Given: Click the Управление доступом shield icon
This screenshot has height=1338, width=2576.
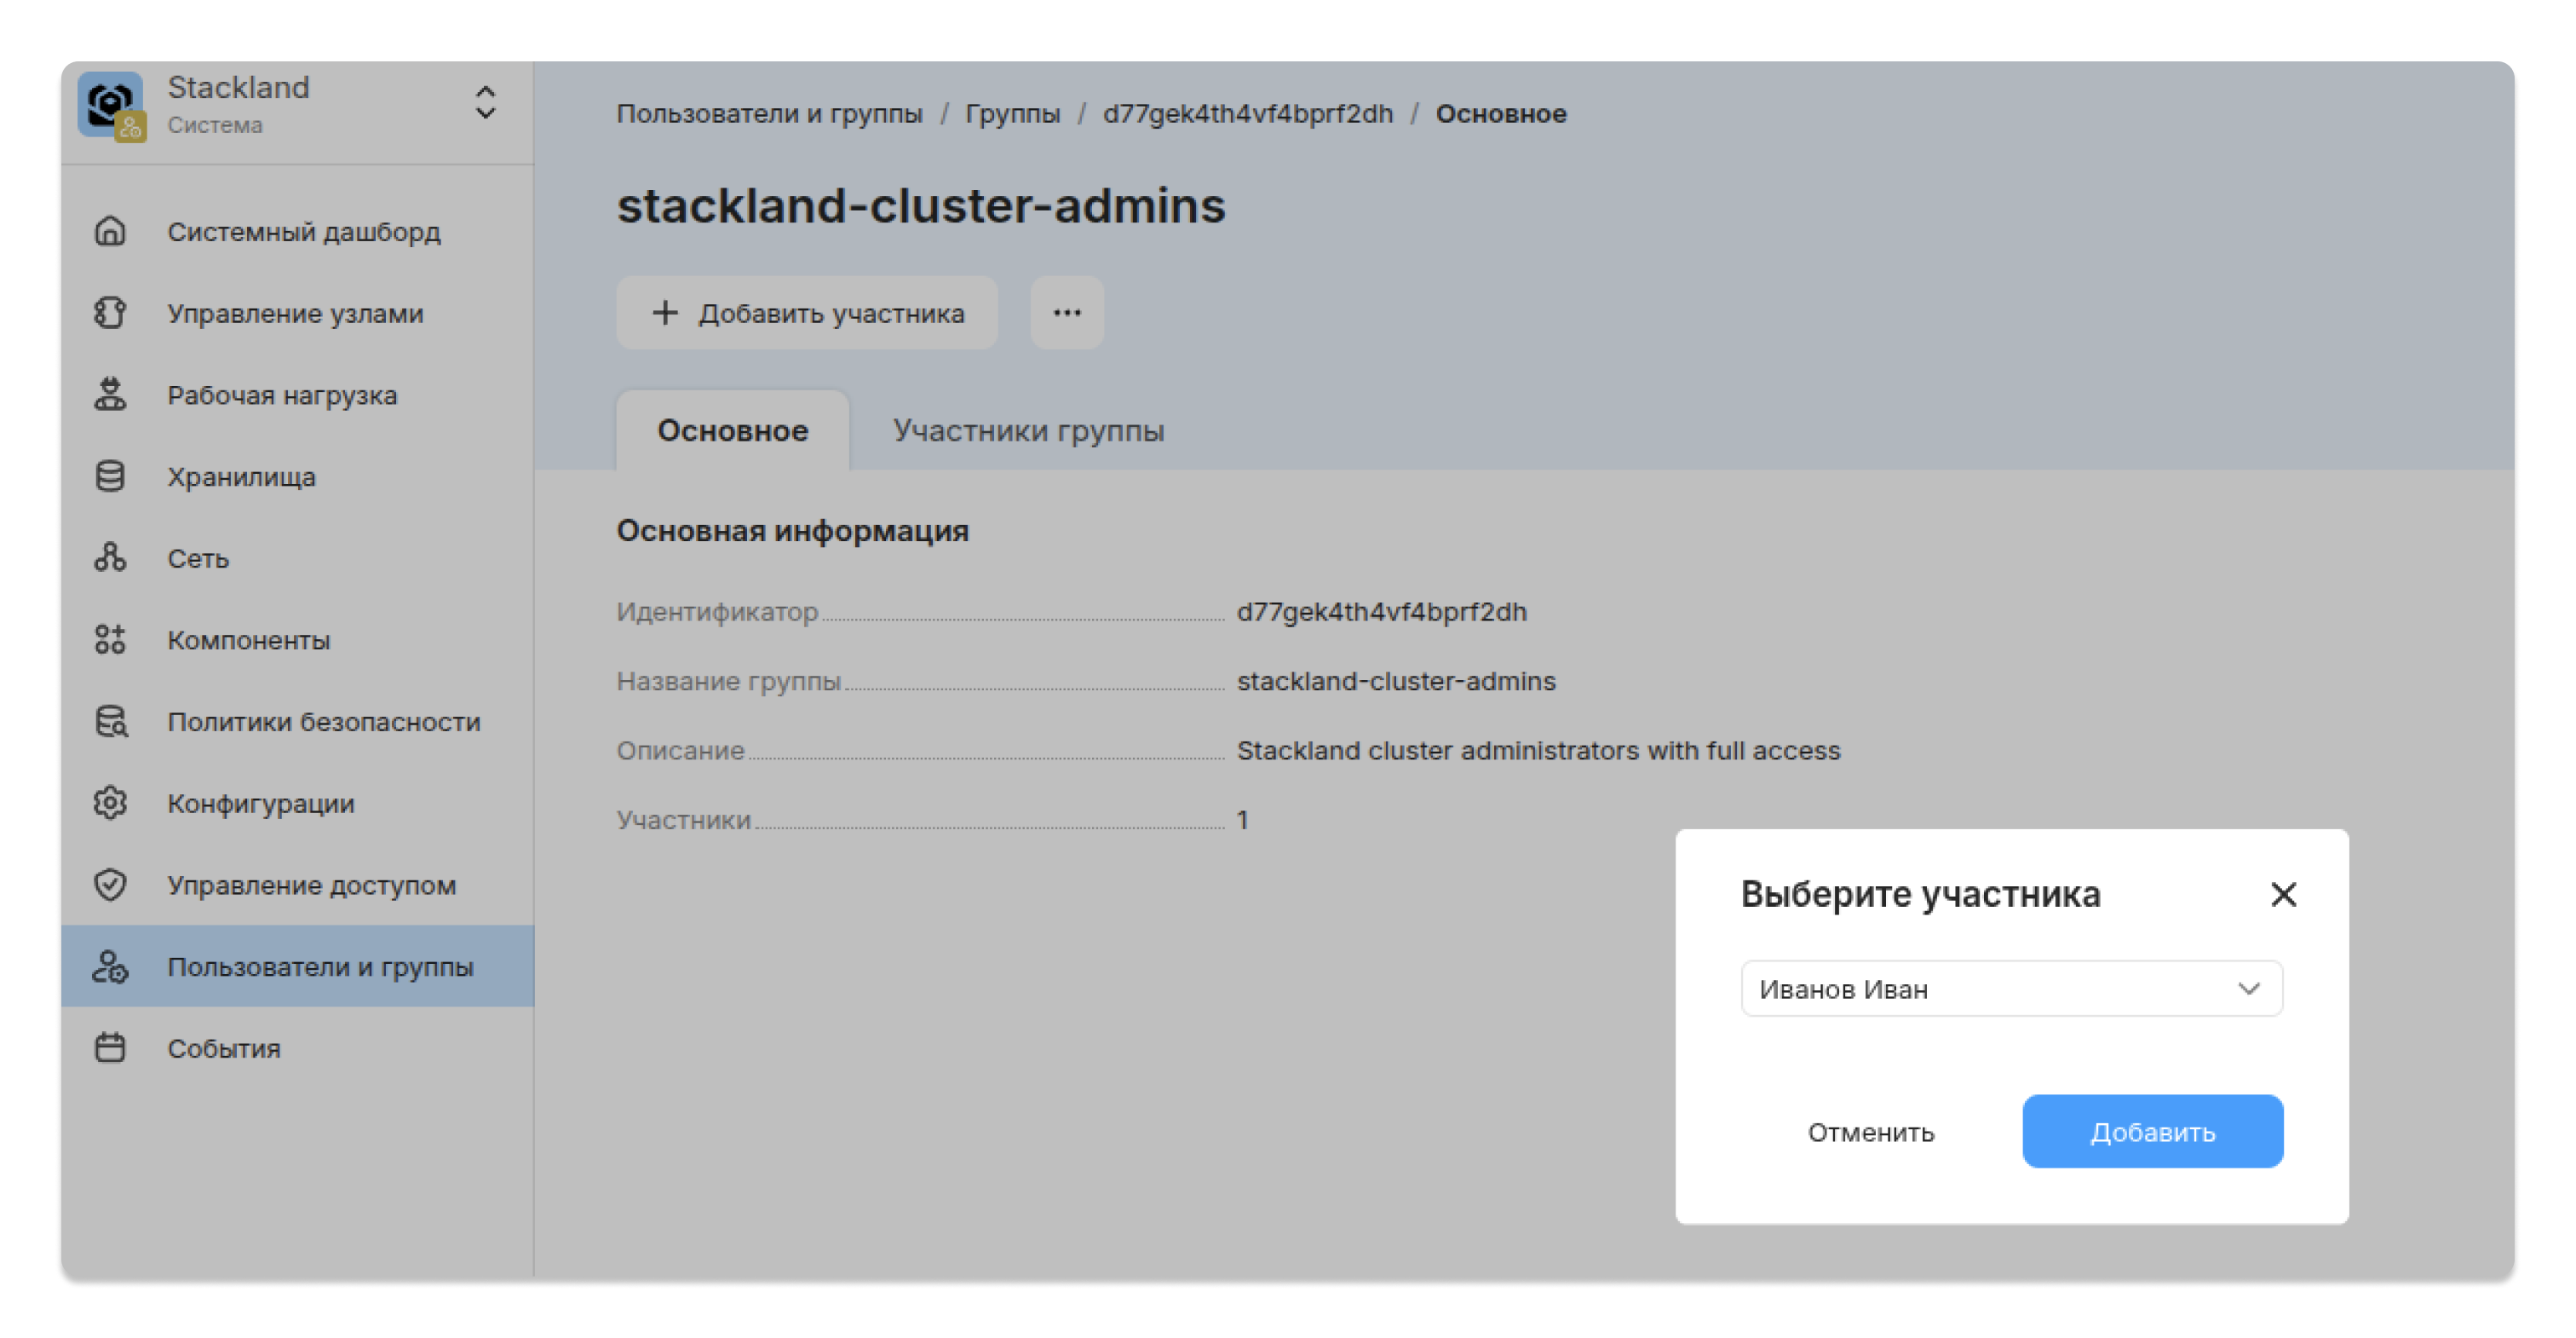Looking at the screenshot, I should tap(110, 885).
